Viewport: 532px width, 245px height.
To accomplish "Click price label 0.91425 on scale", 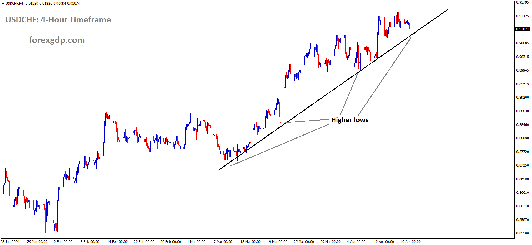I will tap(522, 16).
